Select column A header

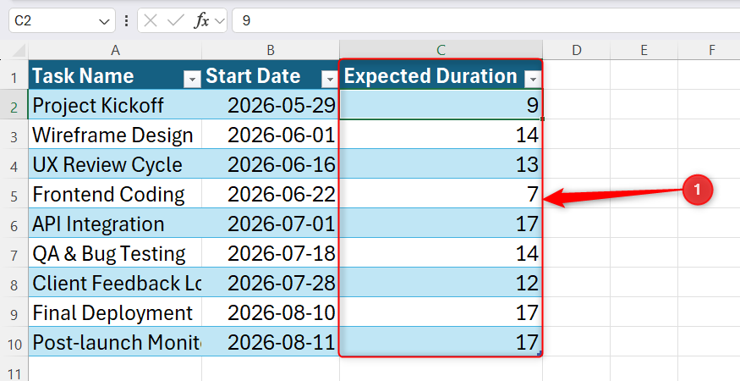115,50
